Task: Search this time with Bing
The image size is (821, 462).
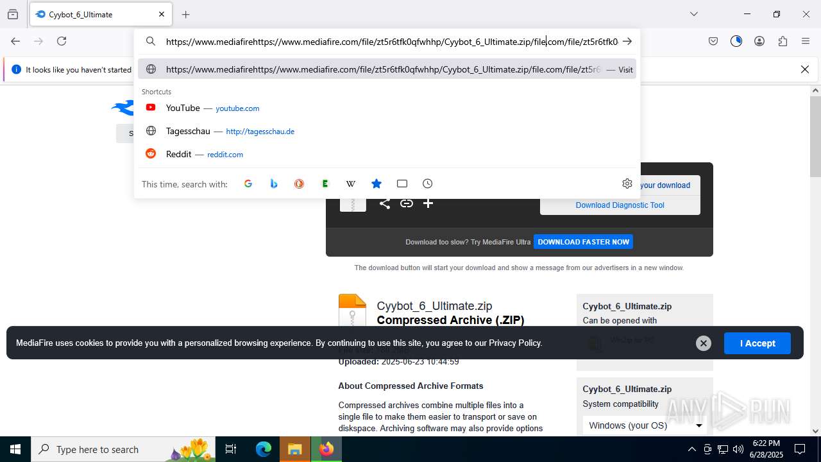Action: pyautogui.click(x=274, y=184)
